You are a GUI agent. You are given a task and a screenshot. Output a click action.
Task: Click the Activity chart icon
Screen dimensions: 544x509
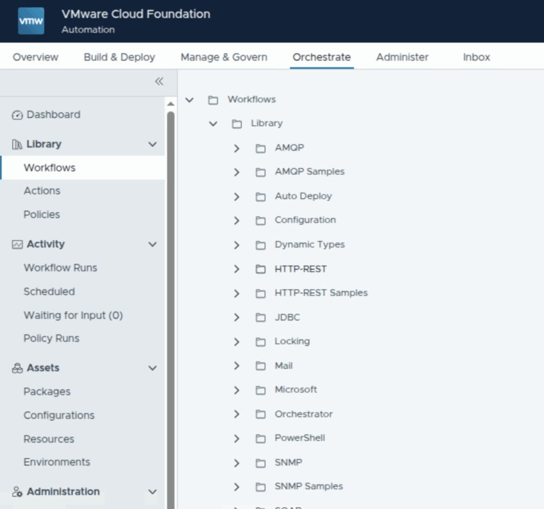pos(17,244)
